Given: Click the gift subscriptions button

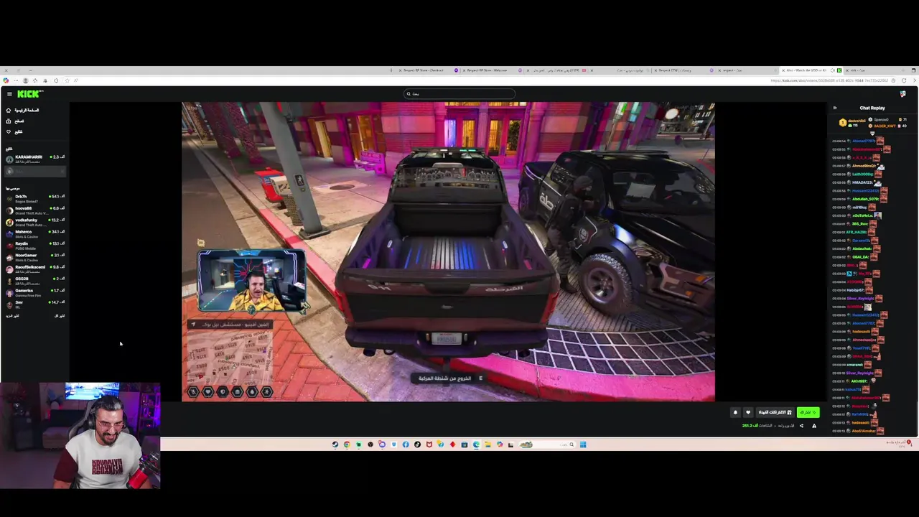Looking at the screenshot, I should (775, 412).
